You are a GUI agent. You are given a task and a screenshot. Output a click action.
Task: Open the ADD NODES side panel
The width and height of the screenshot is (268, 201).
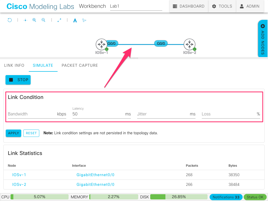pos(263,39)
